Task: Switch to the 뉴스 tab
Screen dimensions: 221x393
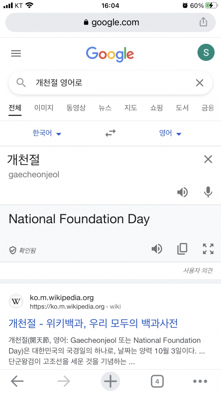Action: click(x=105, y=108)
